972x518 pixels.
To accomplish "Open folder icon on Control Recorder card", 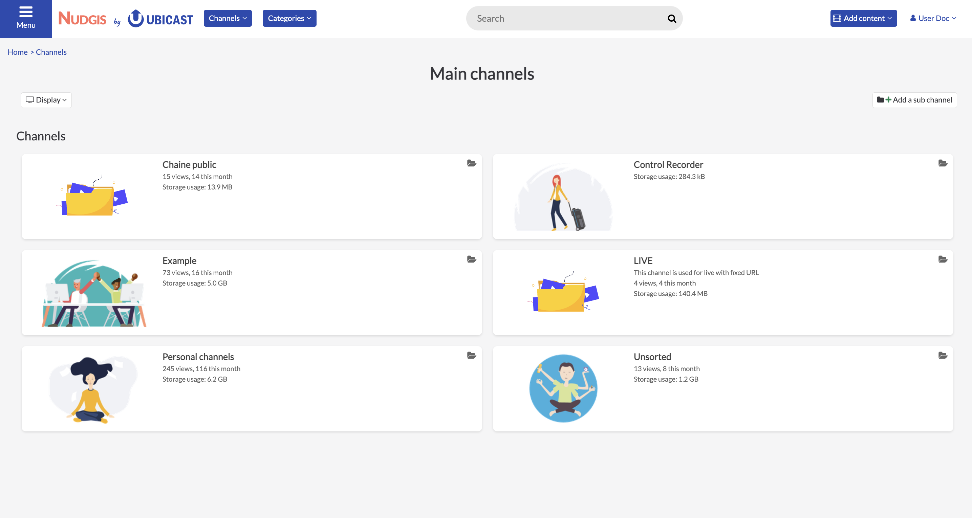I will [943, 163].
